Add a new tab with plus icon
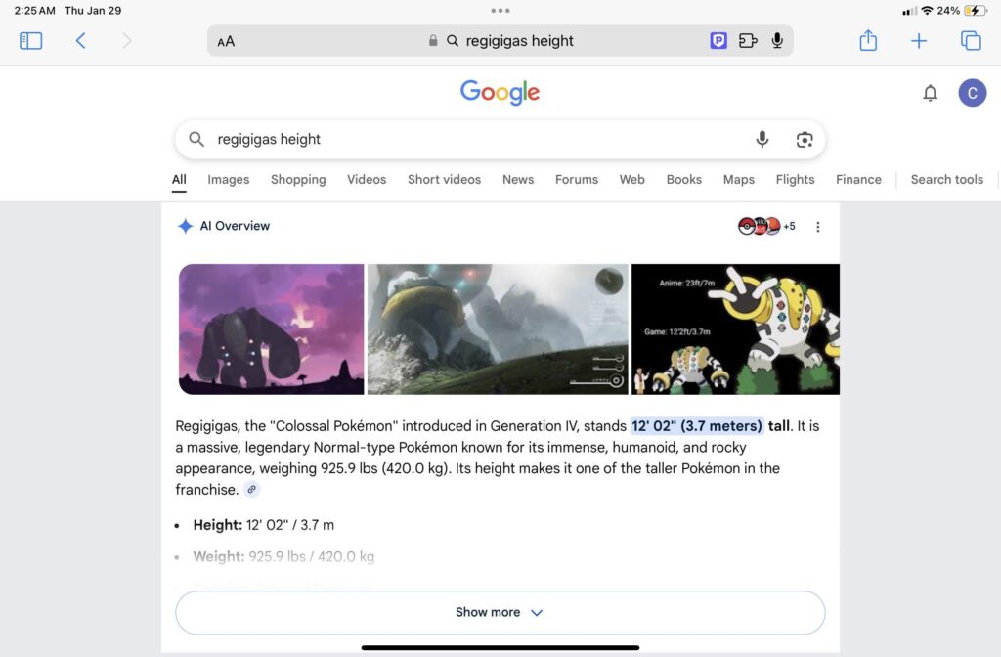The image size is (1001, 657). (x=919, y=41)
